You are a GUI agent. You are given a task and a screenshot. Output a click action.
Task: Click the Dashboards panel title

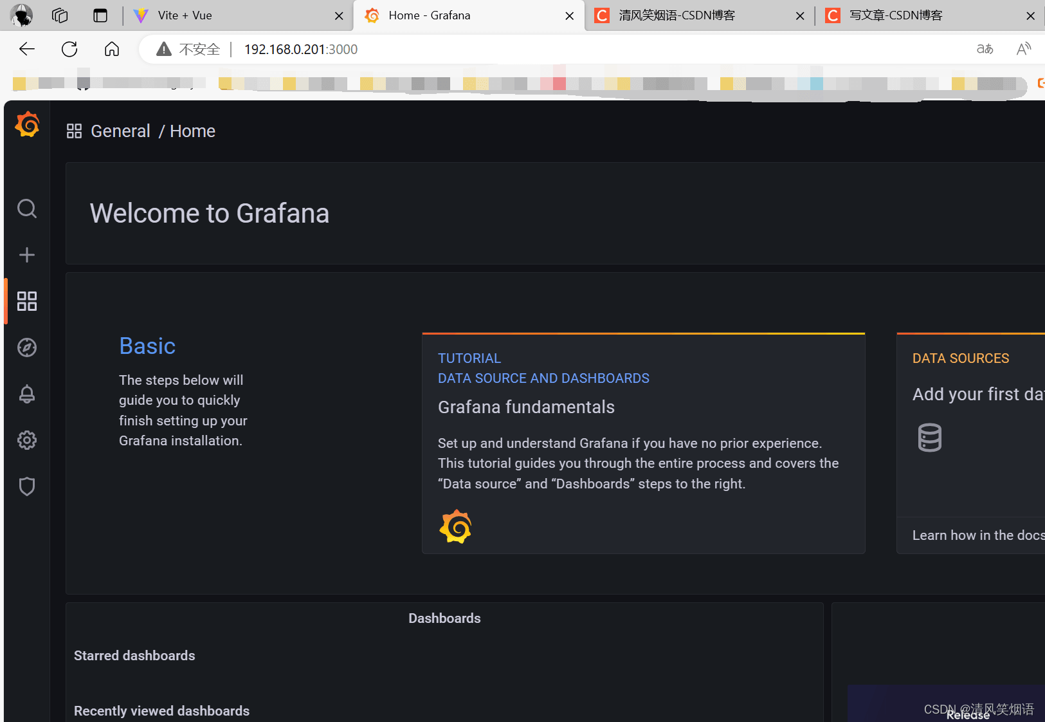444,618
